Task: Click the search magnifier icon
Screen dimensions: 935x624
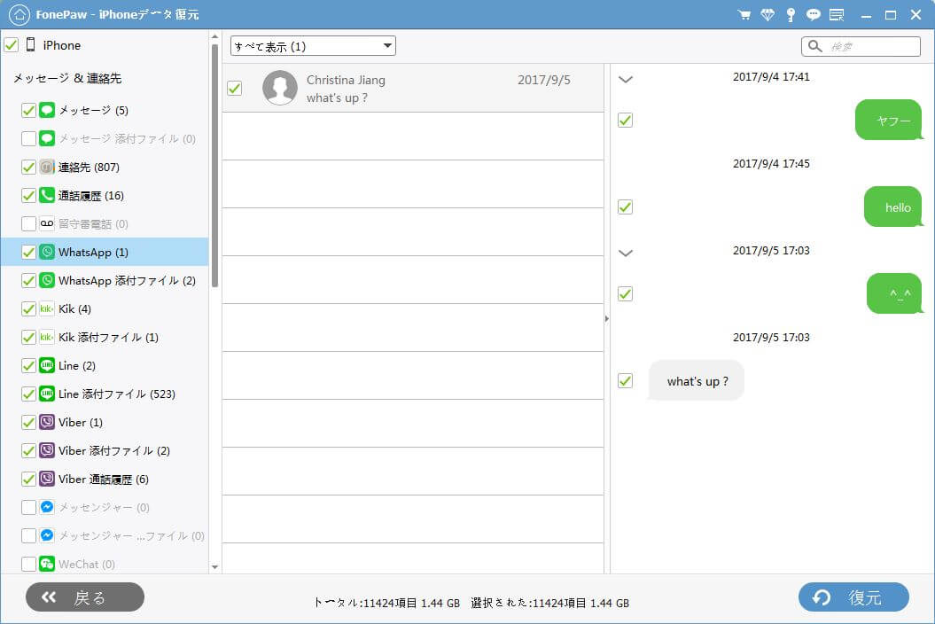Action: click(815, 46)
